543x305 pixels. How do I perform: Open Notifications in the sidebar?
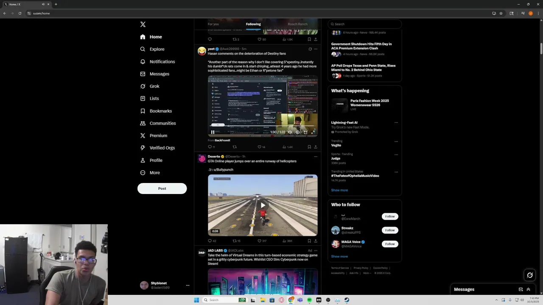[157, 61]
